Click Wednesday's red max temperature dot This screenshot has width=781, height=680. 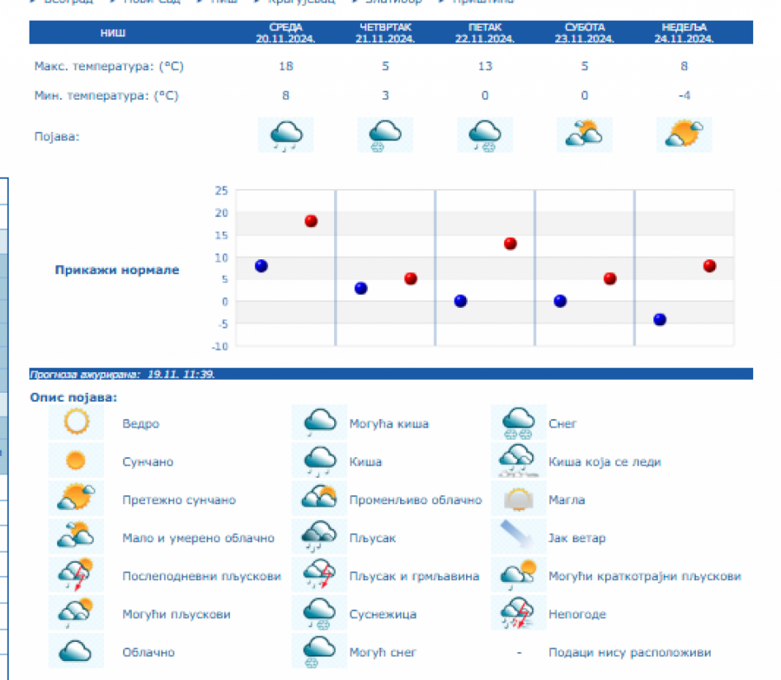[x=311, y=221]
